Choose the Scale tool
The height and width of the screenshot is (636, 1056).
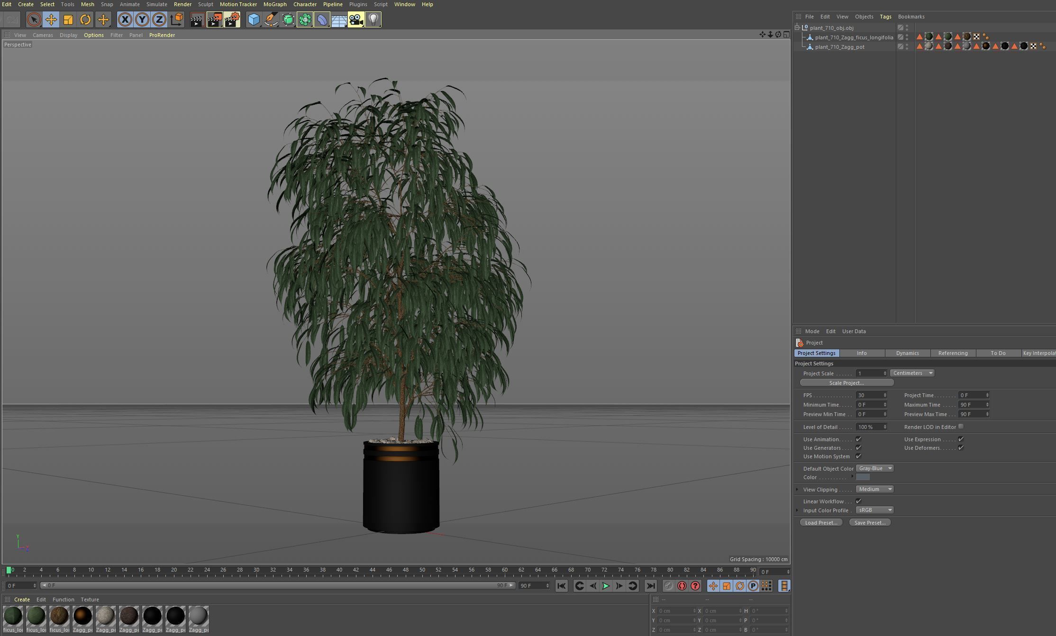point(68,19)
